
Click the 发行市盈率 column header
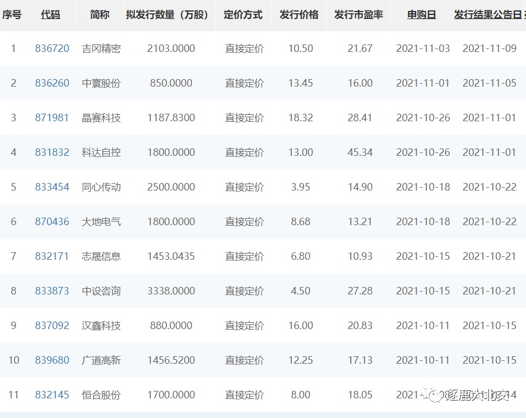358,15
